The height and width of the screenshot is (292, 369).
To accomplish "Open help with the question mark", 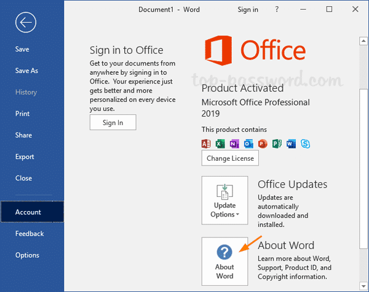I will (277, 9).
